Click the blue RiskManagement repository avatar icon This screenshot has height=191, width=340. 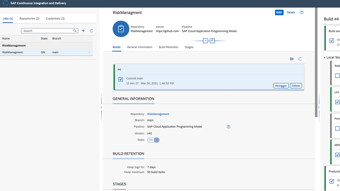click(x=121, y=29)
